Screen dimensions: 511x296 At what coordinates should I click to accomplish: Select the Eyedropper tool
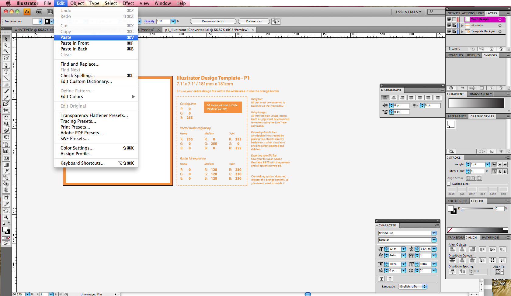click(x=6, y=171)
